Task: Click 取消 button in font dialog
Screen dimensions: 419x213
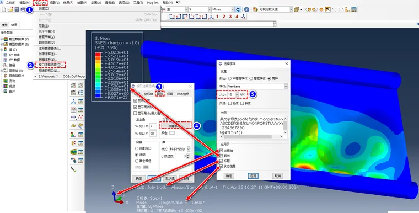Action: click(277, 176)
